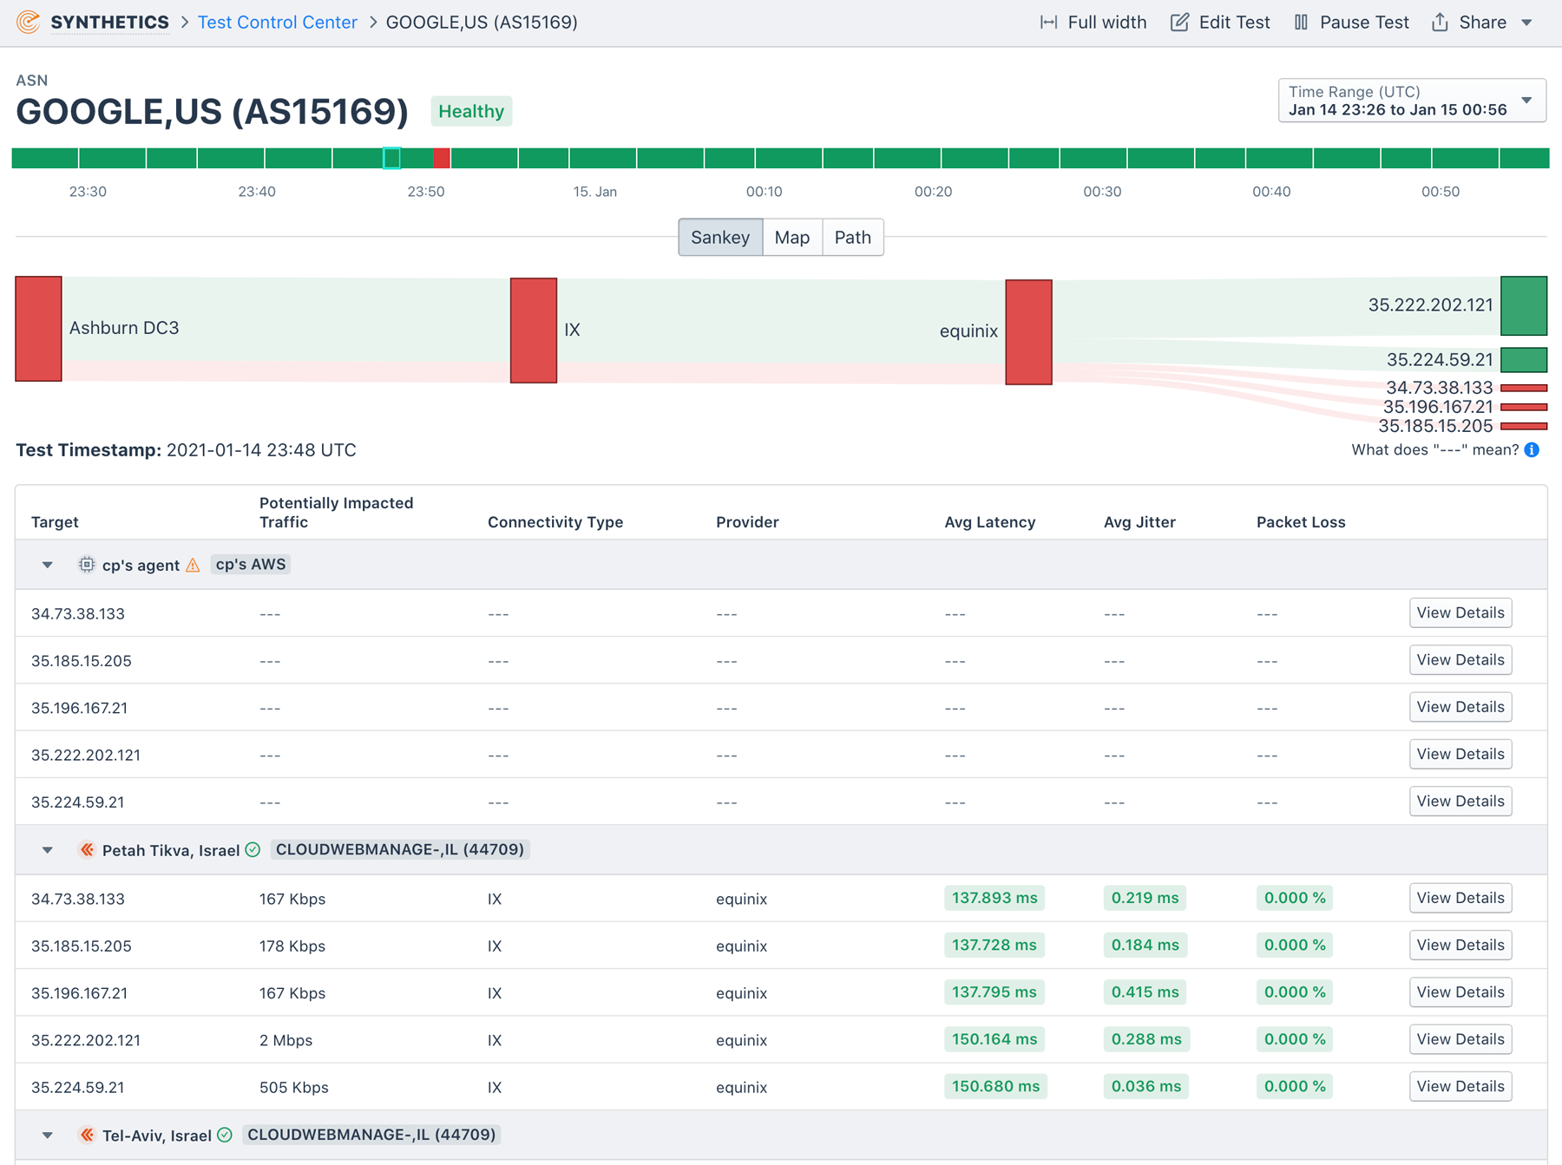Collapse the cp's agent group
The height and width of the screenshot is (1165, 1562).
47,564
